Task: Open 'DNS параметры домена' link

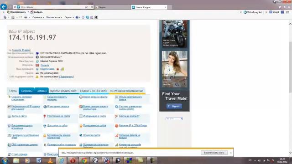Action: coord(24,145)
